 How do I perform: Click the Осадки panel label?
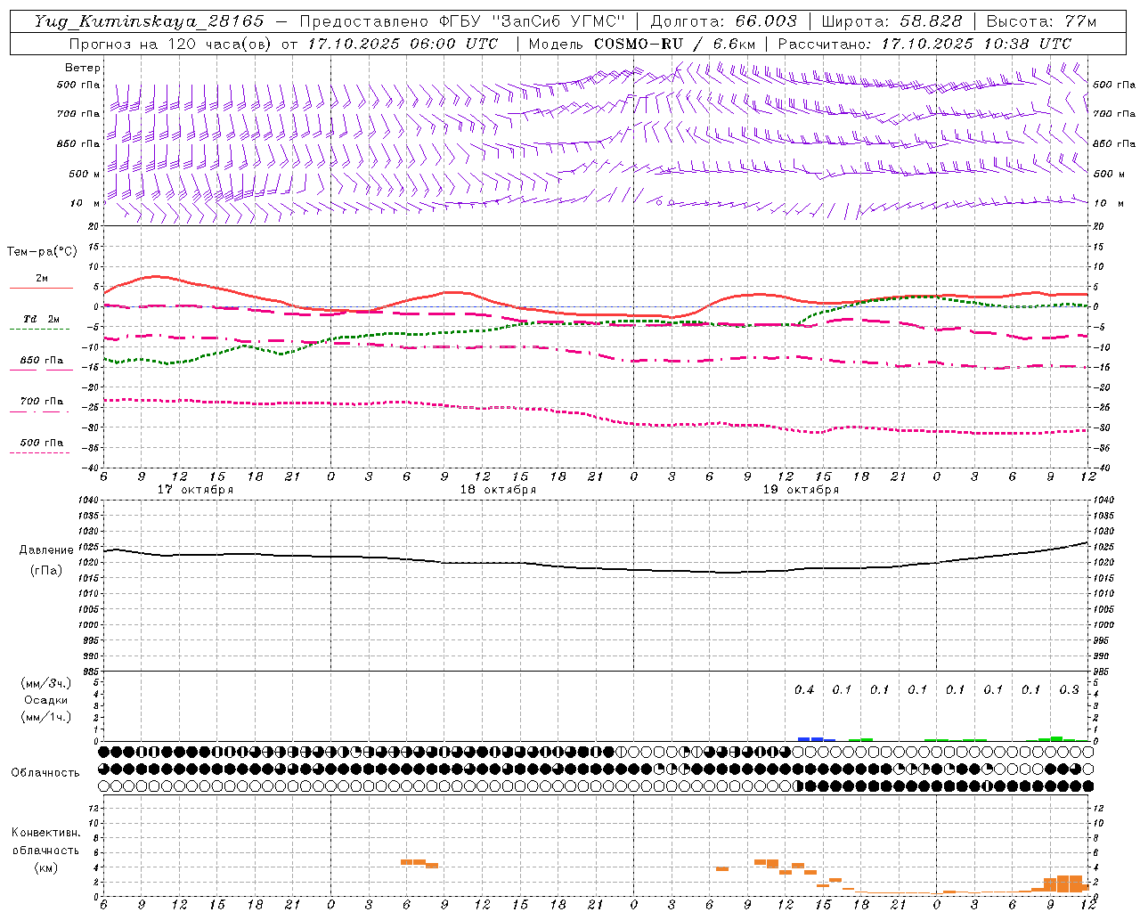pyautogui.click(x=46, y=700)
